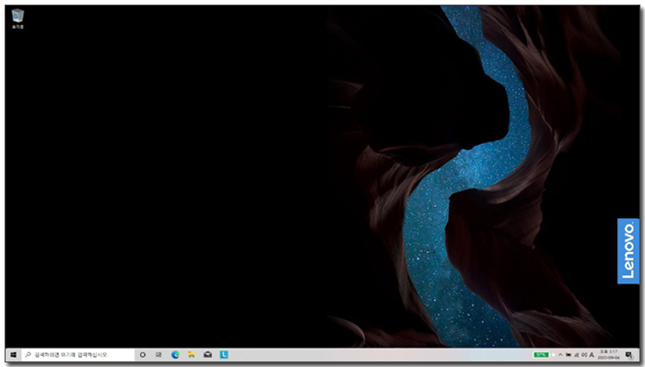Open the volume tray icon
The image size is (645, 367).
[x=584, y=355]
